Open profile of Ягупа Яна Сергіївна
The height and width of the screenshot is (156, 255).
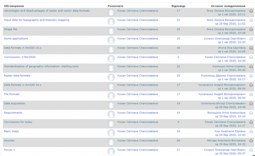point(232,48)
